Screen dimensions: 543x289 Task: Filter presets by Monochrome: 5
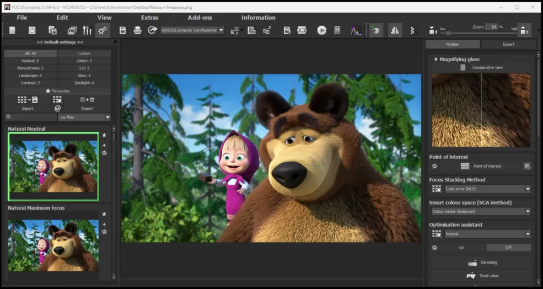click(x=30, y=68)
